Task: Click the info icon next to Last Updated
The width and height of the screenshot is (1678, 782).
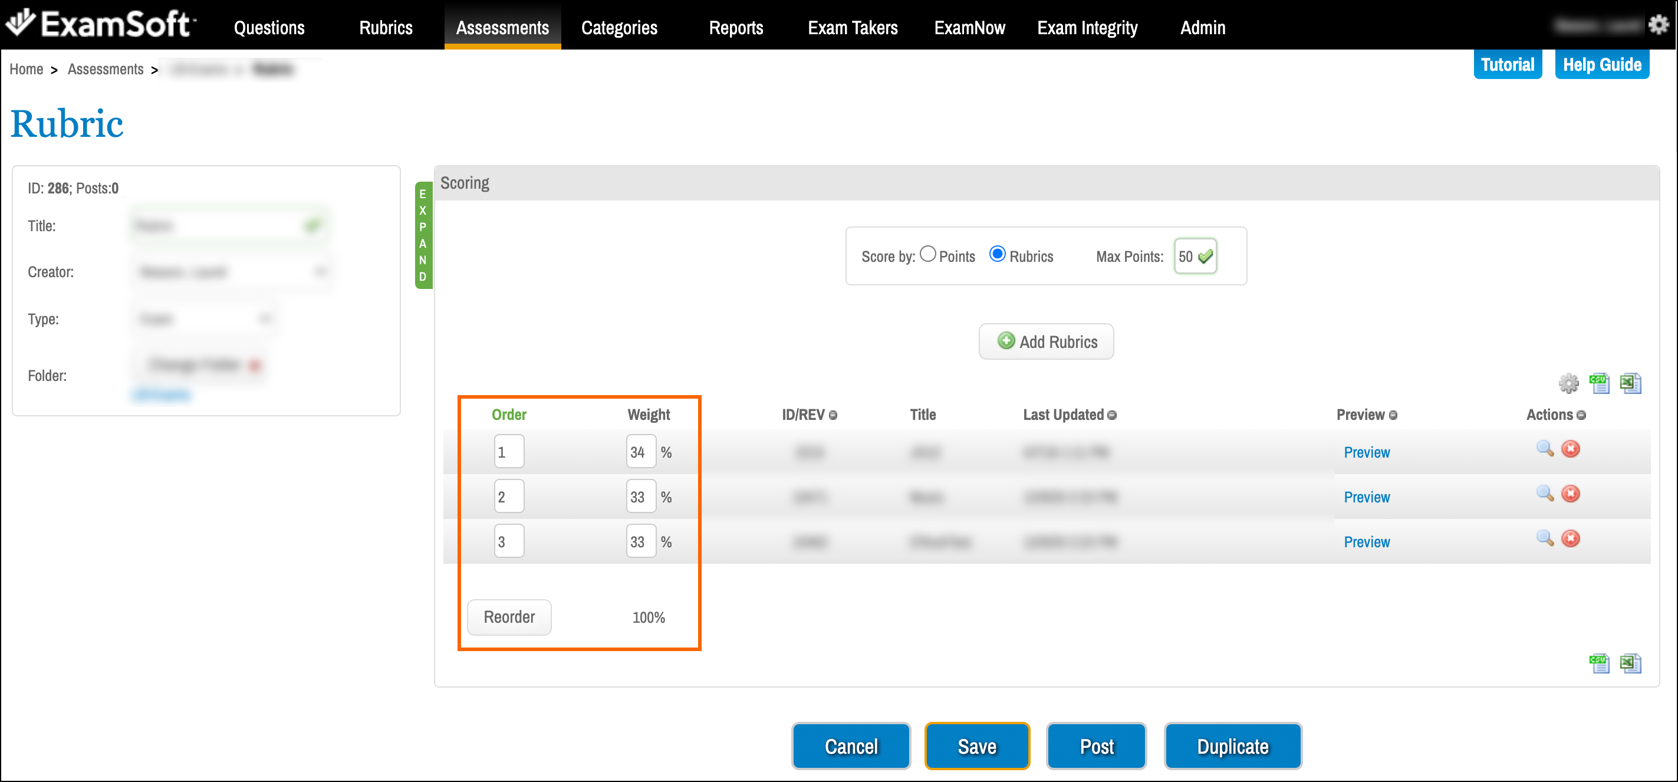Action: (1112, 415)
